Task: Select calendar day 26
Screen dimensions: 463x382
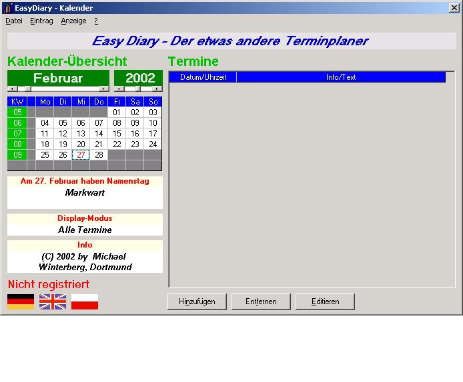Action: click(63, 155)
